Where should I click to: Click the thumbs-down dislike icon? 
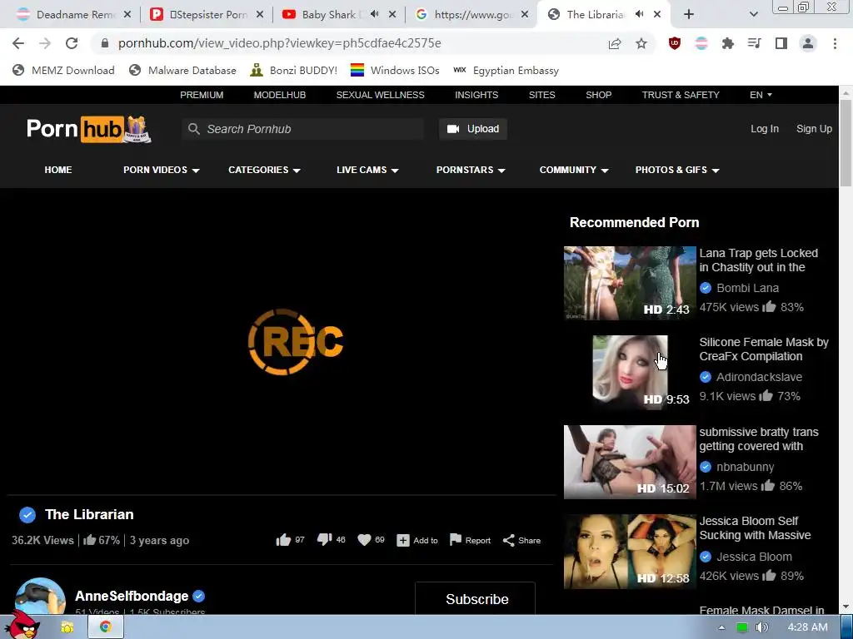(324, 540)
